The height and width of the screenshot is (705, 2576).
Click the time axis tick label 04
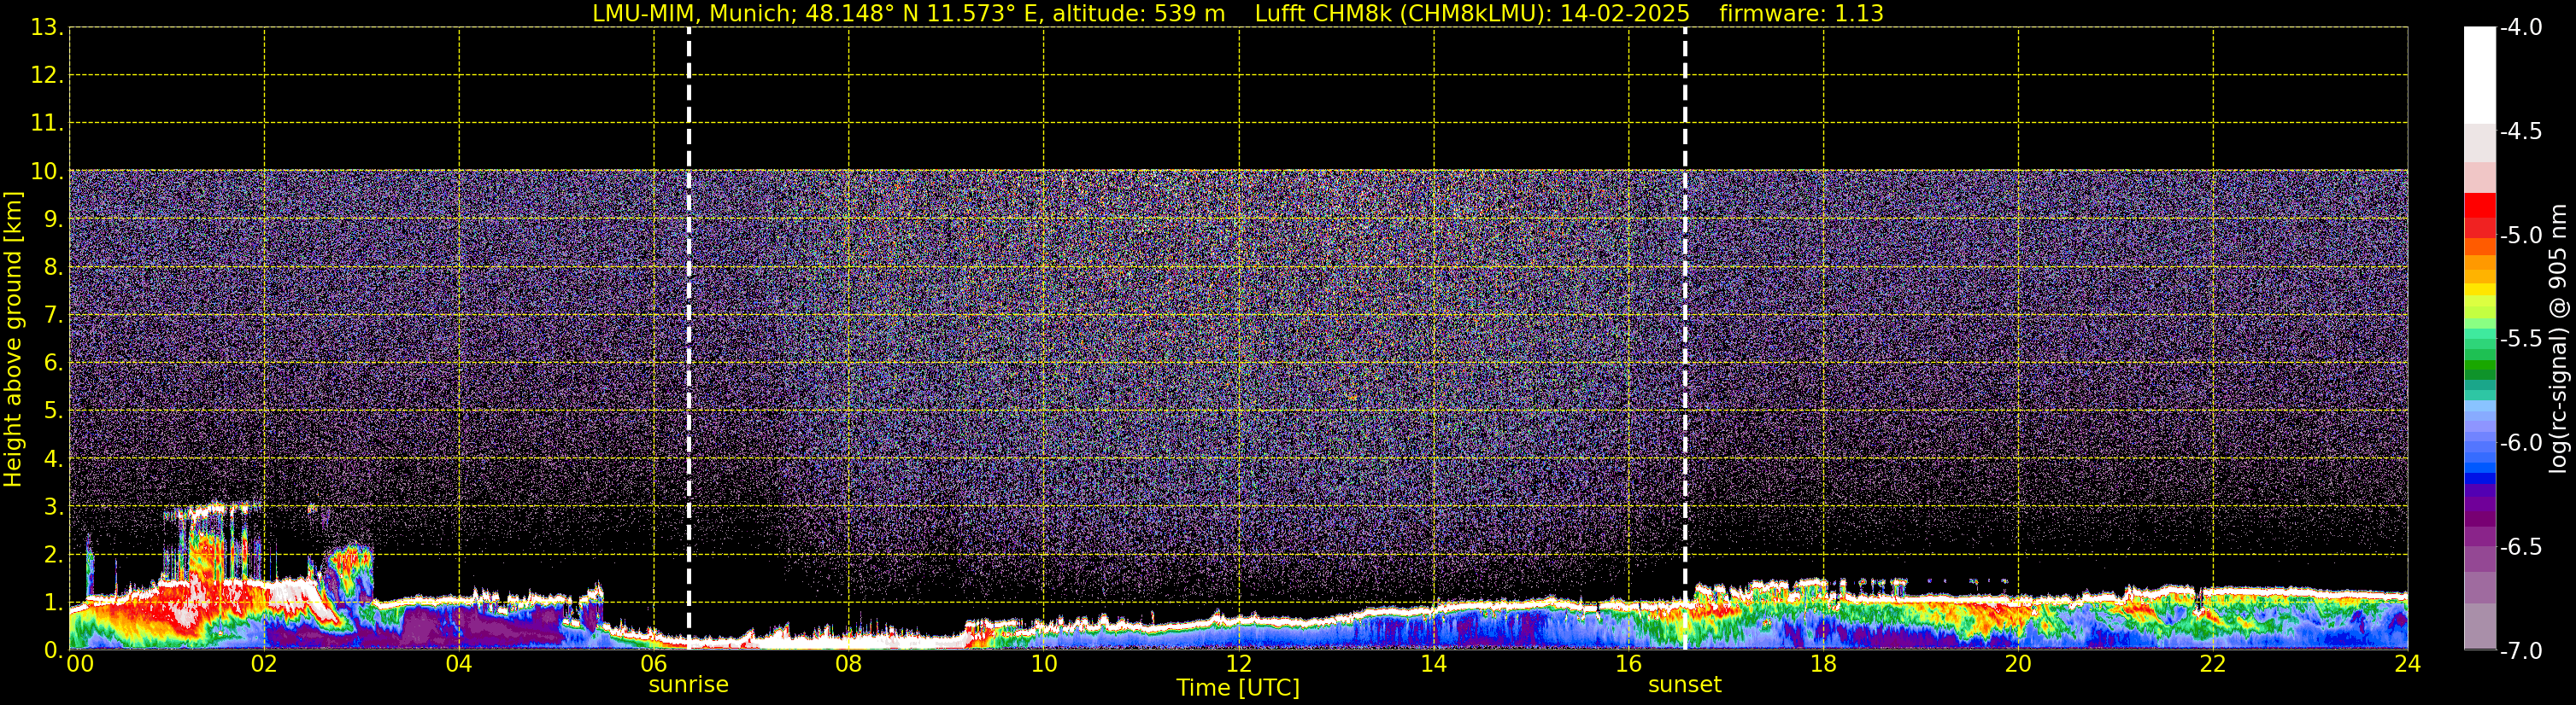[x=459, y=664]
